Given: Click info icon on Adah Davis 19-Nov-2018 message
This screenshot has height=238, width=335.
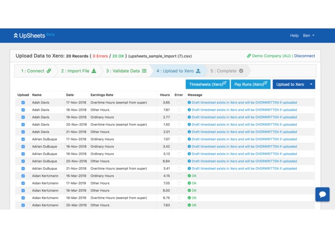Looking at the screenshot, I should pyautogui.click(x=189, y=117).
